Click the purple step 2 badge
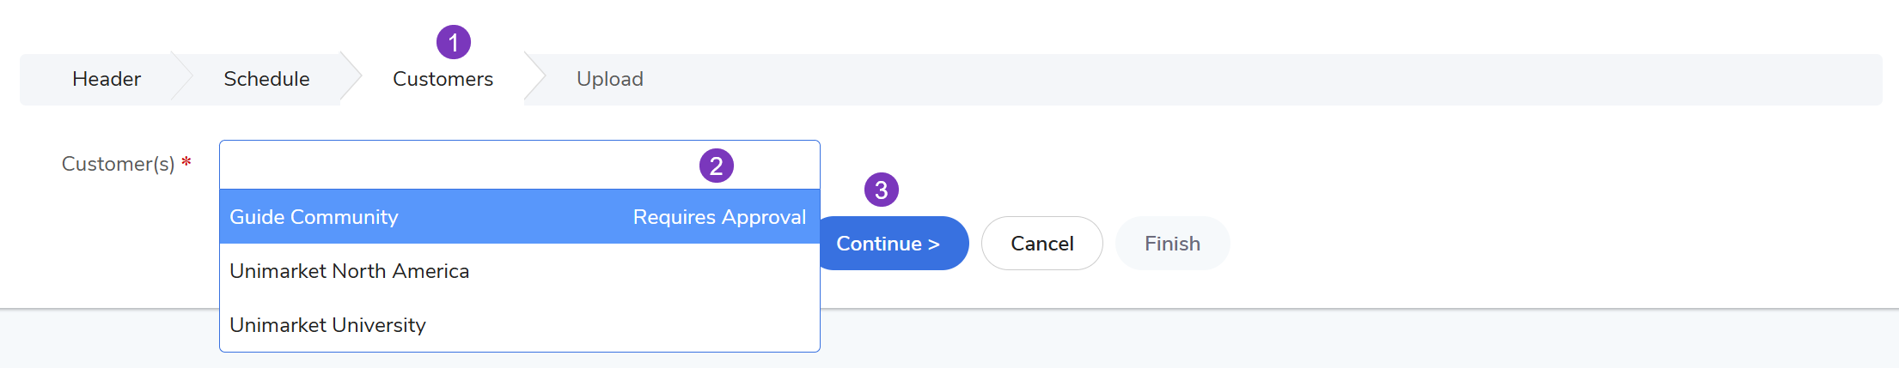The height and width of the screenshot is (368, 1899). pyautogui.click(x=716, y=166)
